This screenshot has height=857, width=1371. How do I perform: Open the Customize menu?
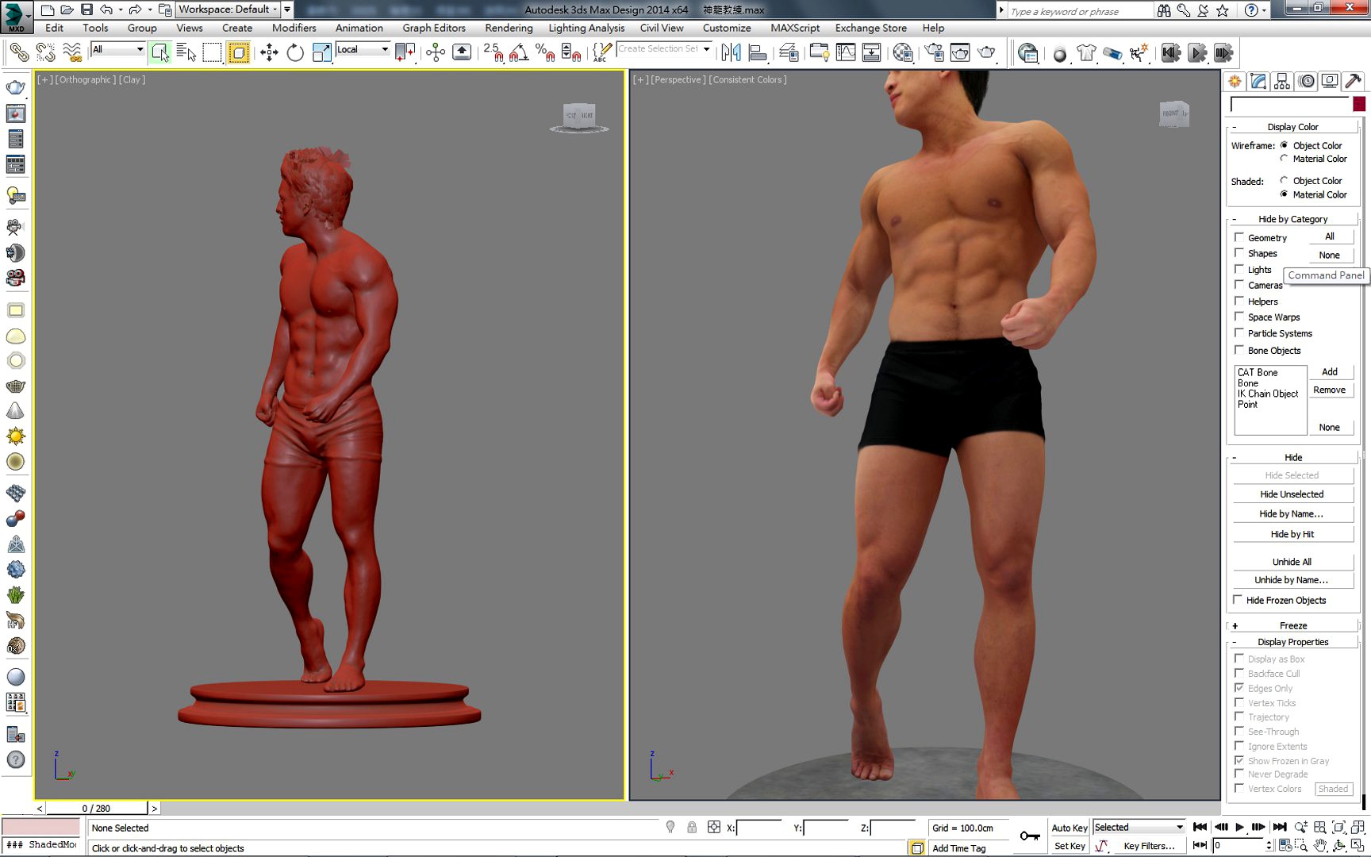click(x=726, y=28)
